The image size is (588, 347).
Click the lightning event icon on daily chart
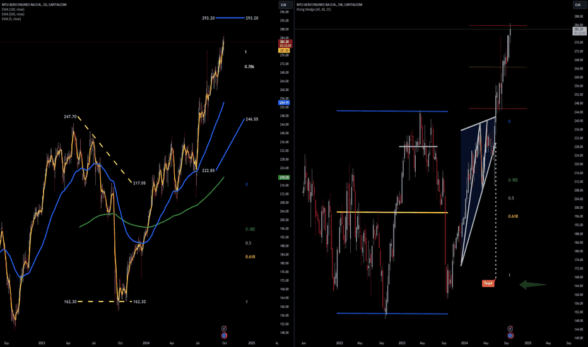tap(224, 329)
